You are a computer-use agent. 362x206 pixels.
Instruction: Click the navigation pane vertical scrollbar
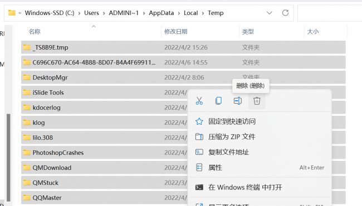[x=8, y=158]
